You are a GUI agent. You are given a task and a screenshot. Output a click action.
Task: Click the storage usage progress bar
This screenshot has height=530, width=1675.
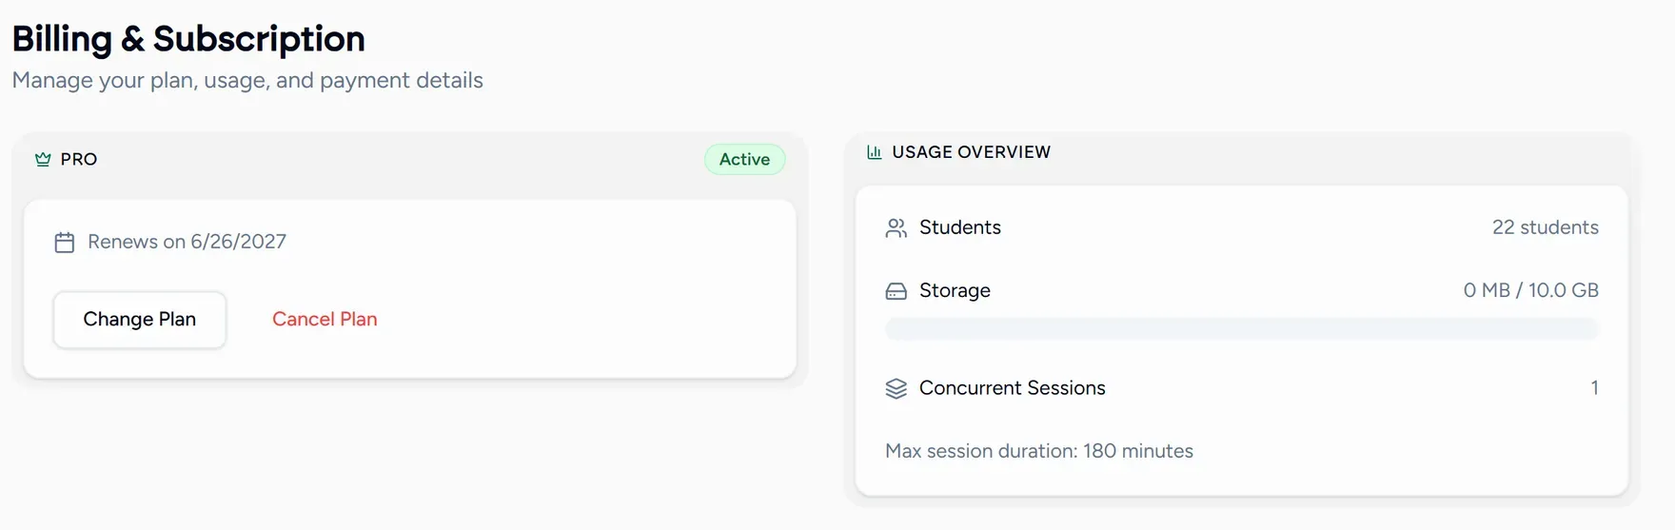point(1242,329)
